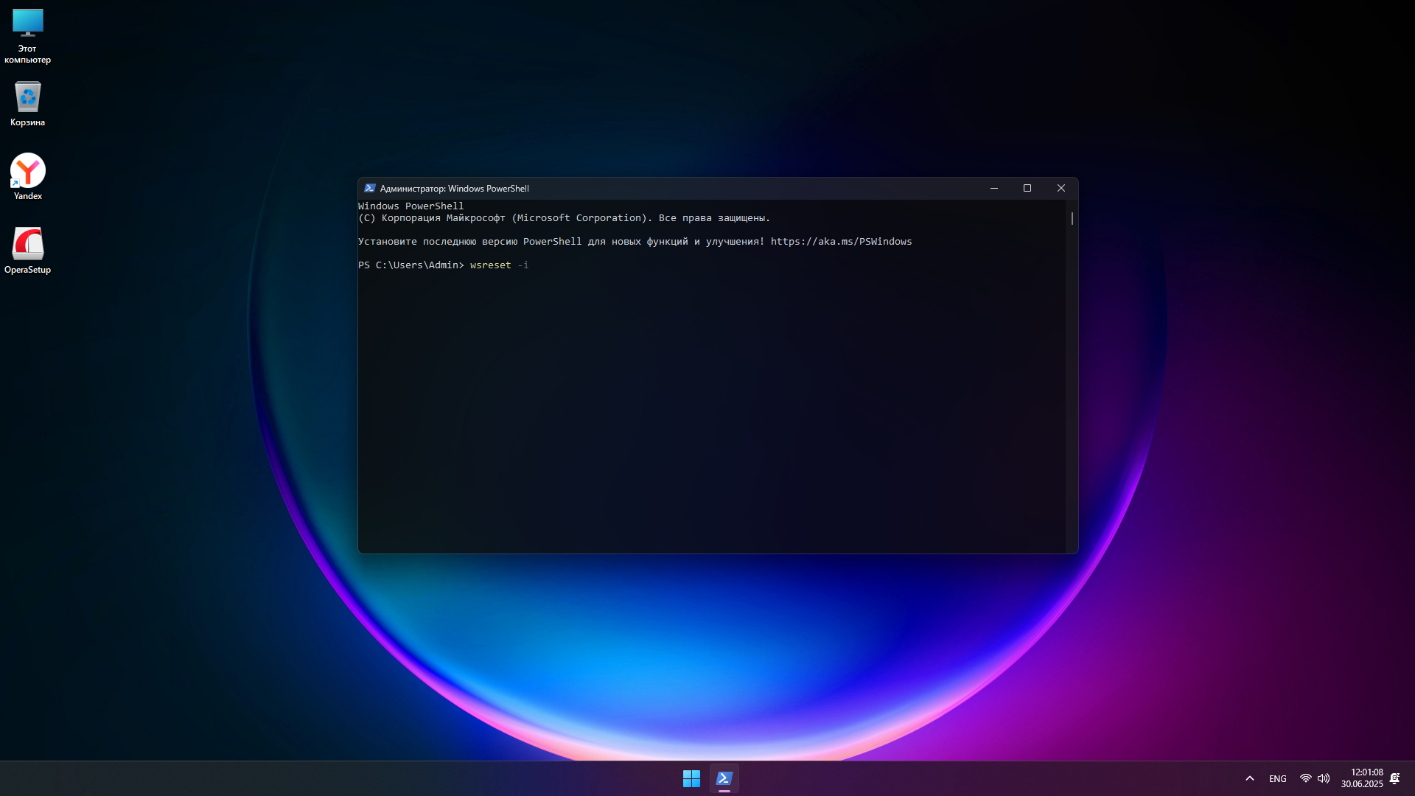
Task: Open the notification bell icon
Action: point(1394,778)
